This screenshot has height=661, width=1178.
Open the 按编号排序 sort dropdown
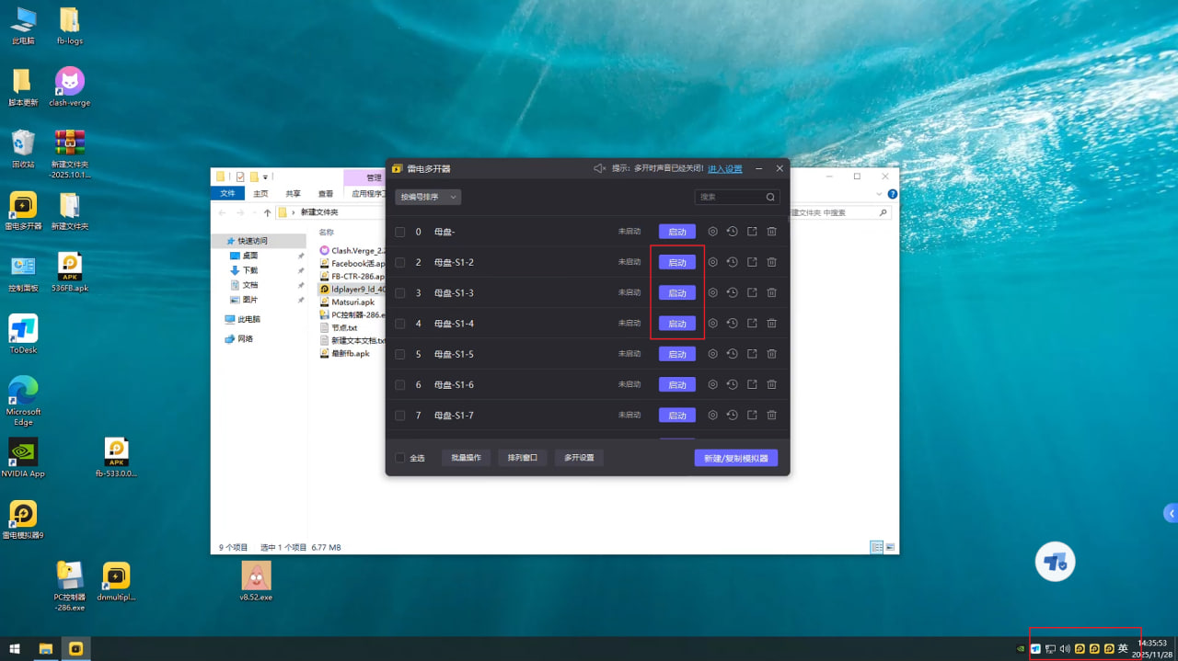click(428, 197)
